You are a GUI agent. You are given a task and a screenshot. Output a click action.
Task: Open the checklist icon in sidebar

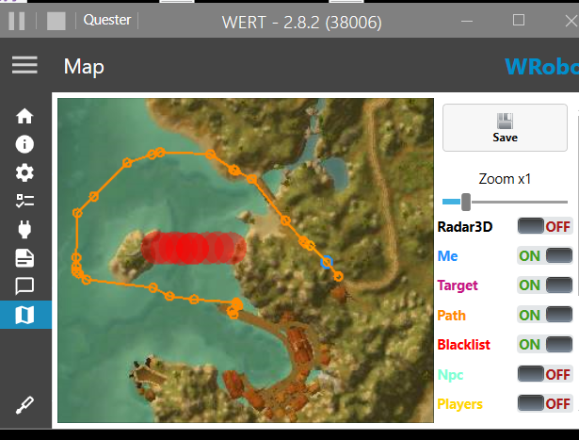point(24,201)
